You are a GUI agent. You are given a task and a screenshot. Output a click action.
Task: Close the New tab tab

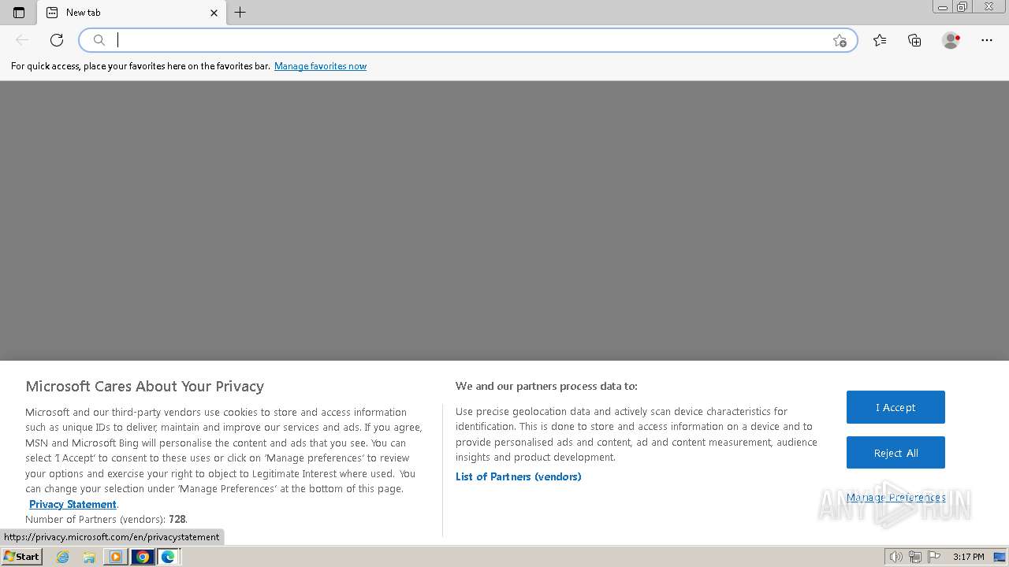(x=214, y=13)
